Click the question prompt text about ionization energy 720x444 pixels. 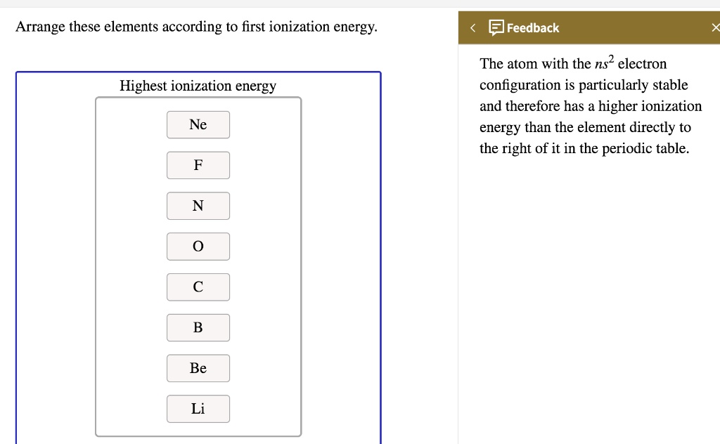click(197, 27)
